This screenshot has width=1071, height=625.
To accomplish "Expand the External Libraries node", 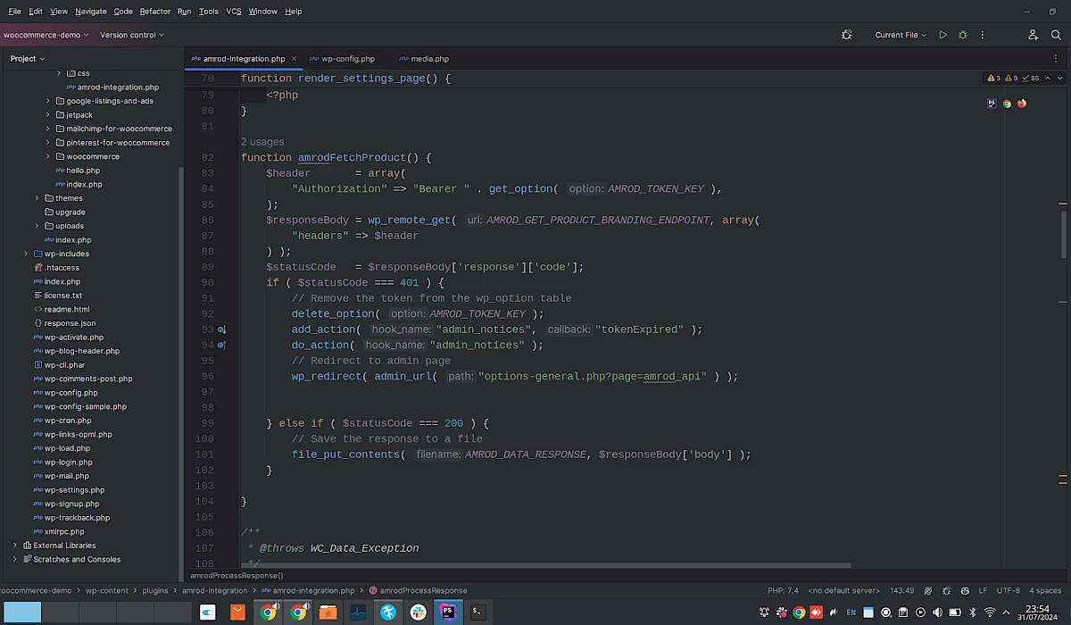I will 15,545.
